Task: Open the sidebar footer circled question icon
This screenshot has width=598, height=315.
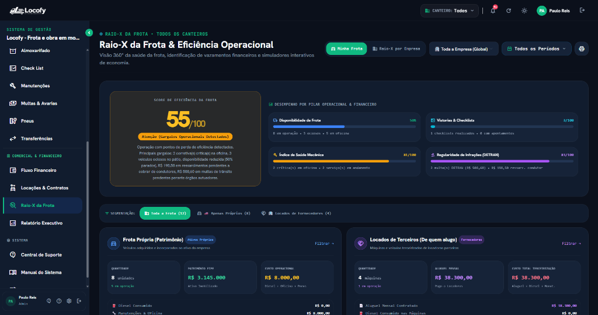Action: pos(59,301)
